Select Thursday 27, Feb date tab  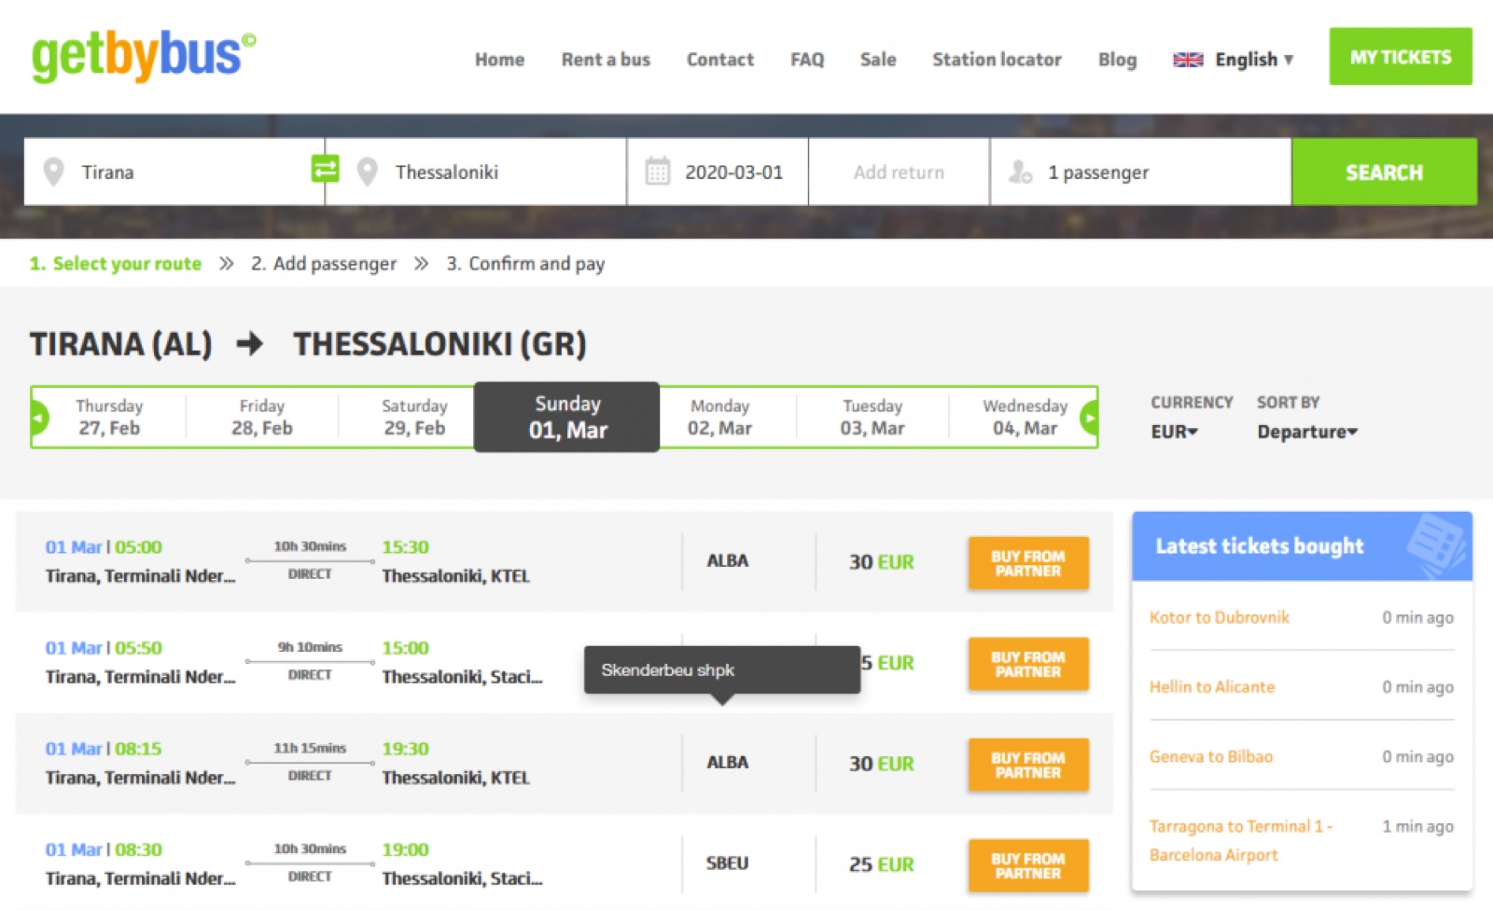pyautogui.click(x=109, y=417)
